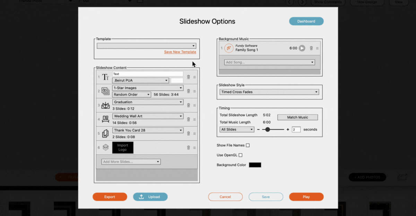Screen dimensions: 416x216
Task: Delete the Wedding Wall Art slide row
Action: click(x=189, y=119)
